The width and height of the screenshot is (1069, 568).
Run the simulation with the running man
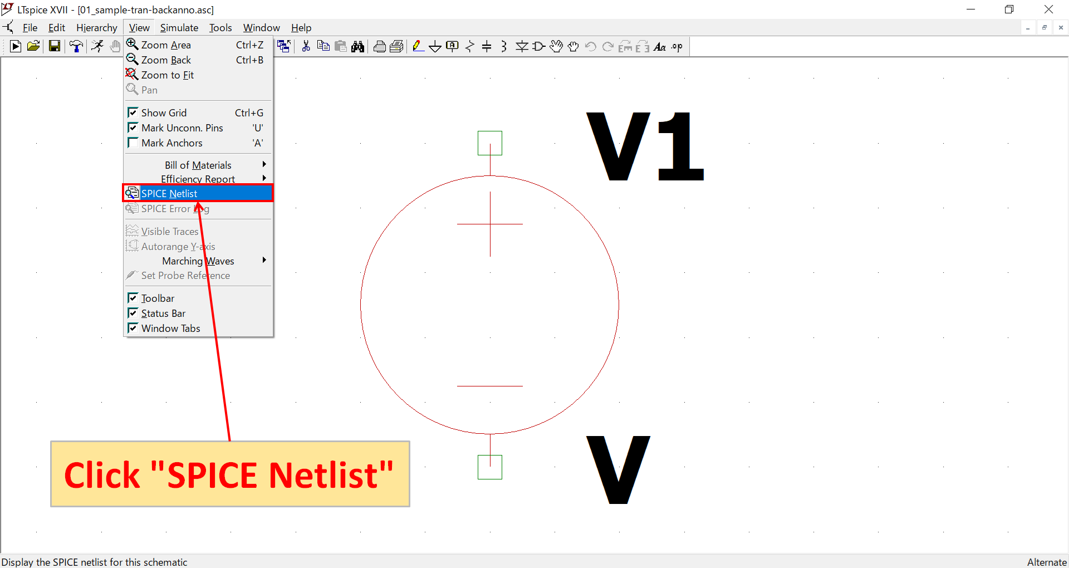[x=97, y=46]
